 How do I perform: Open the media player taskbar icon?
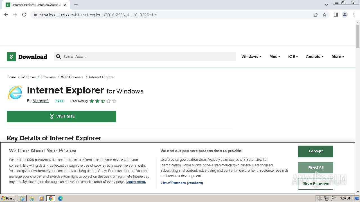(x=41, y=198)
